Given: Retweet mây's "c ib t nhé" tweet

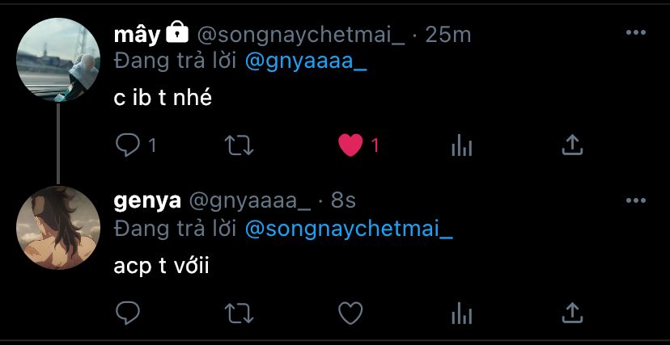Looking at the screenshot, I should (240, 145).
